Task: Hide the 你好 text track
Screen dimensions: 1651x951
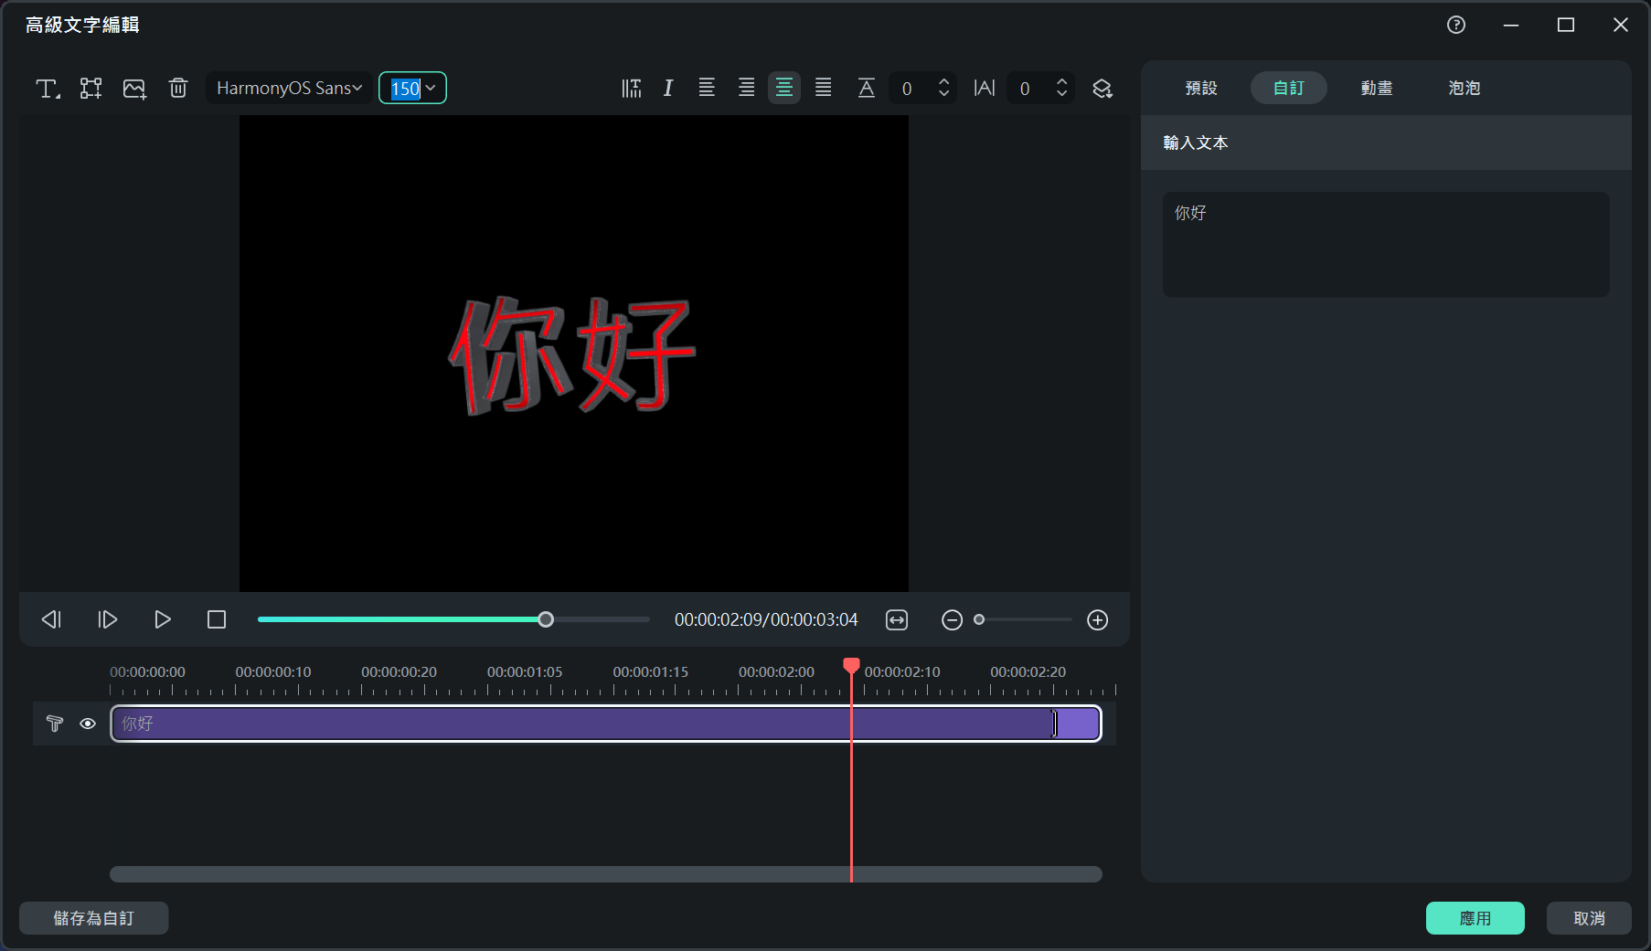Action: click(x=88, y=724)
